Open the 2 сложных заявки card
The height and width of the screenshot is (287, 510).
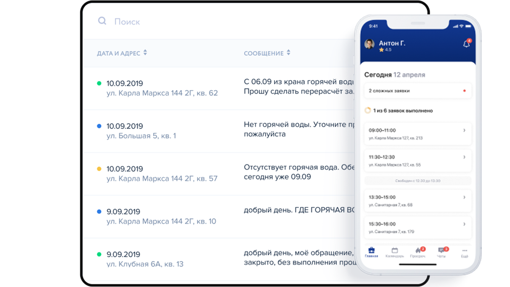(x=418, y=90)
